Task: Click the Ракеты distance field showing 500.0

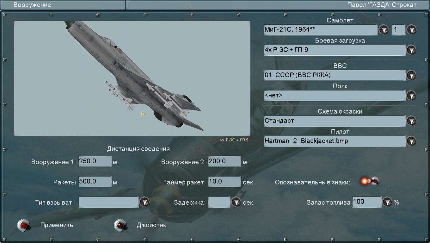Action: 95,182
